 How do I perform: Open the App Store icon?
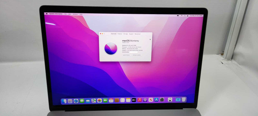pos(156,100)
